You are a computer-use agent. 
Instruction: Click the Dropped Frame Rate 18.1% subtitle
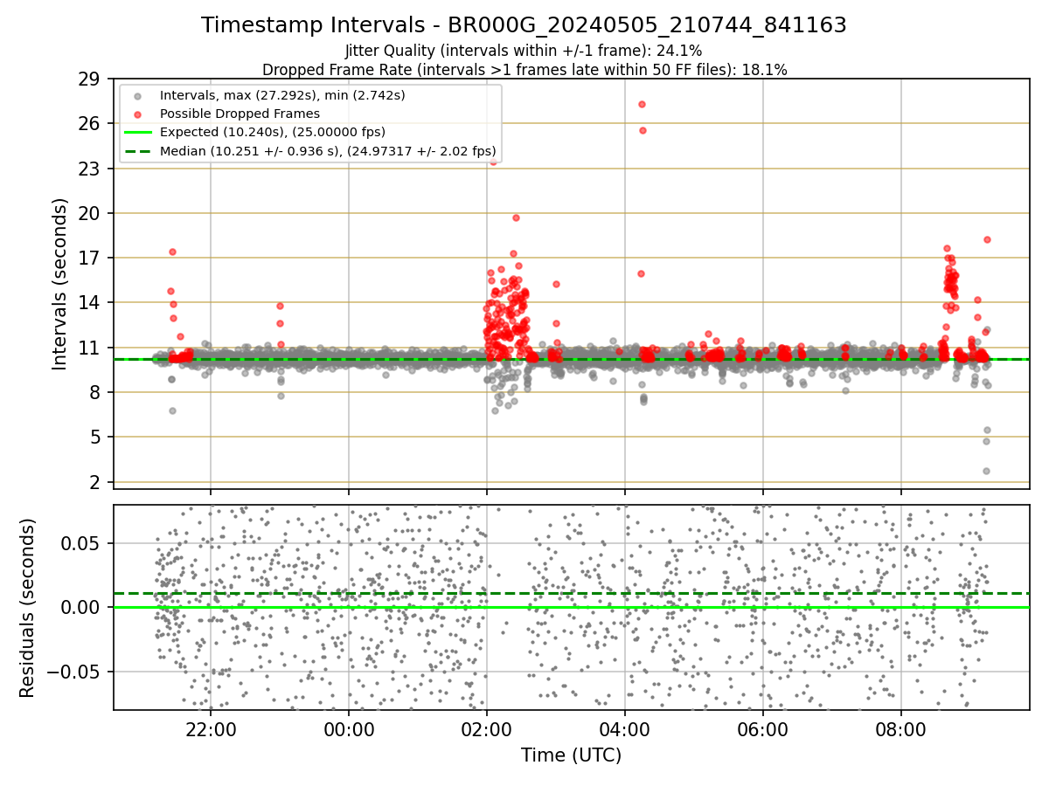[x=524, y=70]
